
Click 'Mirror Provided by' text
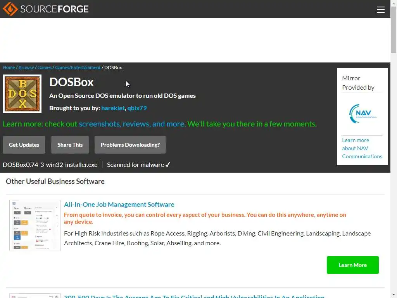[x=358, y=83]
